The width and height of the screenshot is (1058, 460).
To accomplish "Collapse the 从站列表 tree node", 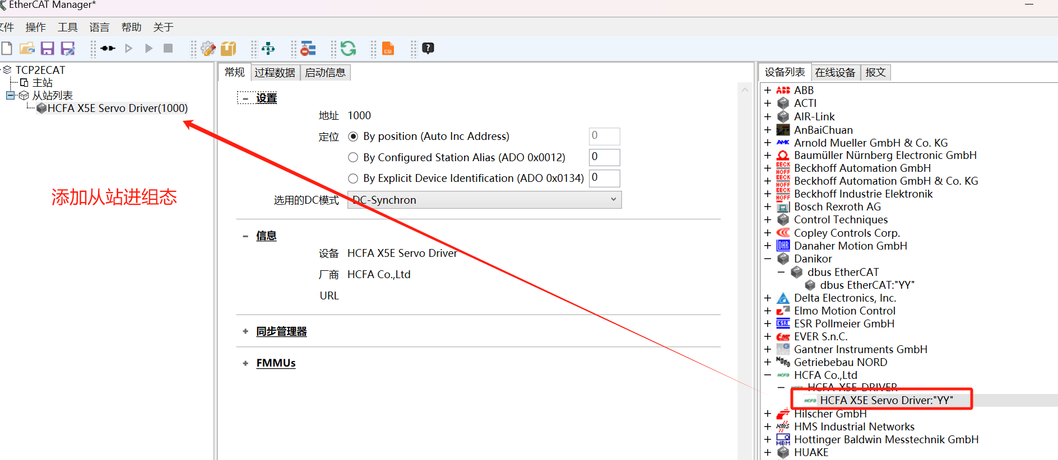I will pyautogui.click(x=10, y=96).
